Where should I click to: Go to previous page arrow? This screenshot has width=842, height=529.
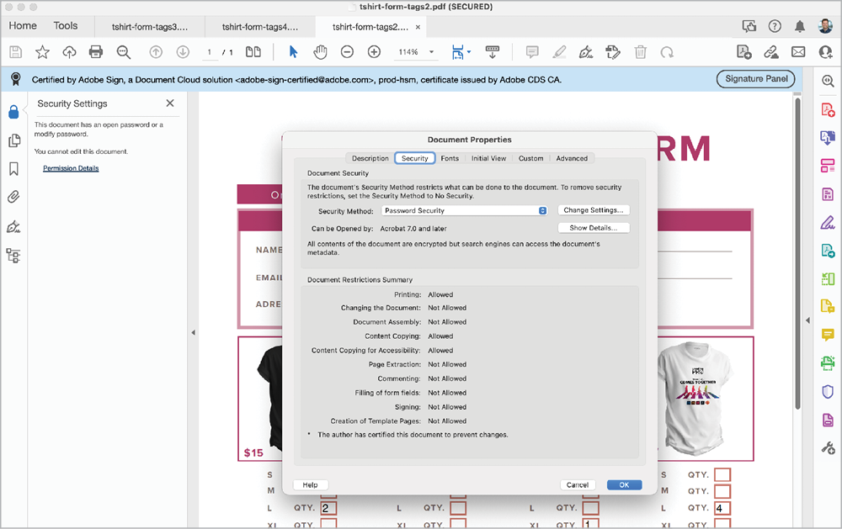click(156, 52)
